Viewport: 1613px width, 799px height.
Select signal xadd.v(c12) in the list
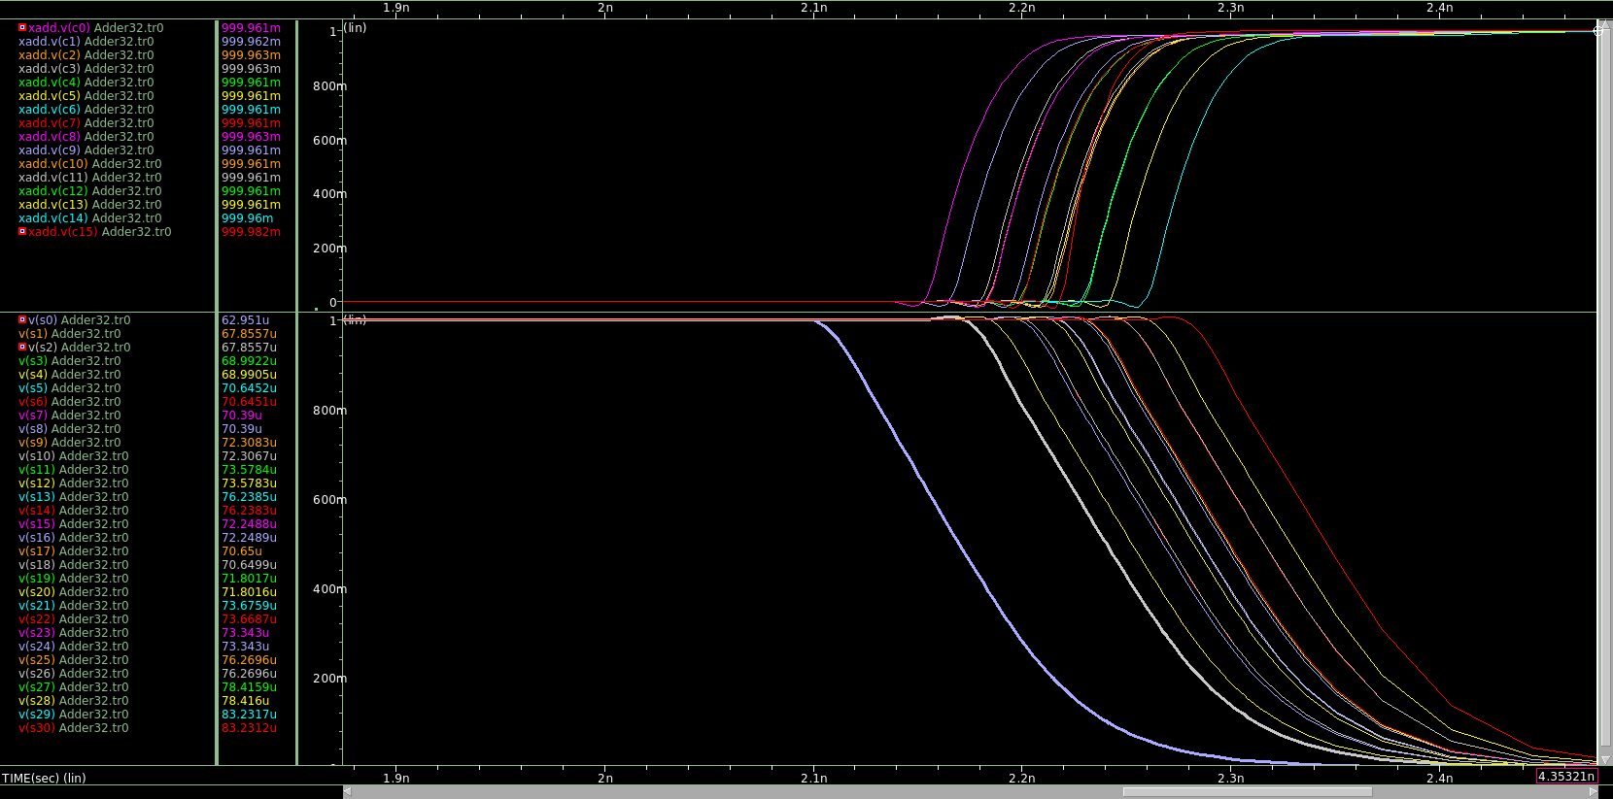(x=89, y=191)
